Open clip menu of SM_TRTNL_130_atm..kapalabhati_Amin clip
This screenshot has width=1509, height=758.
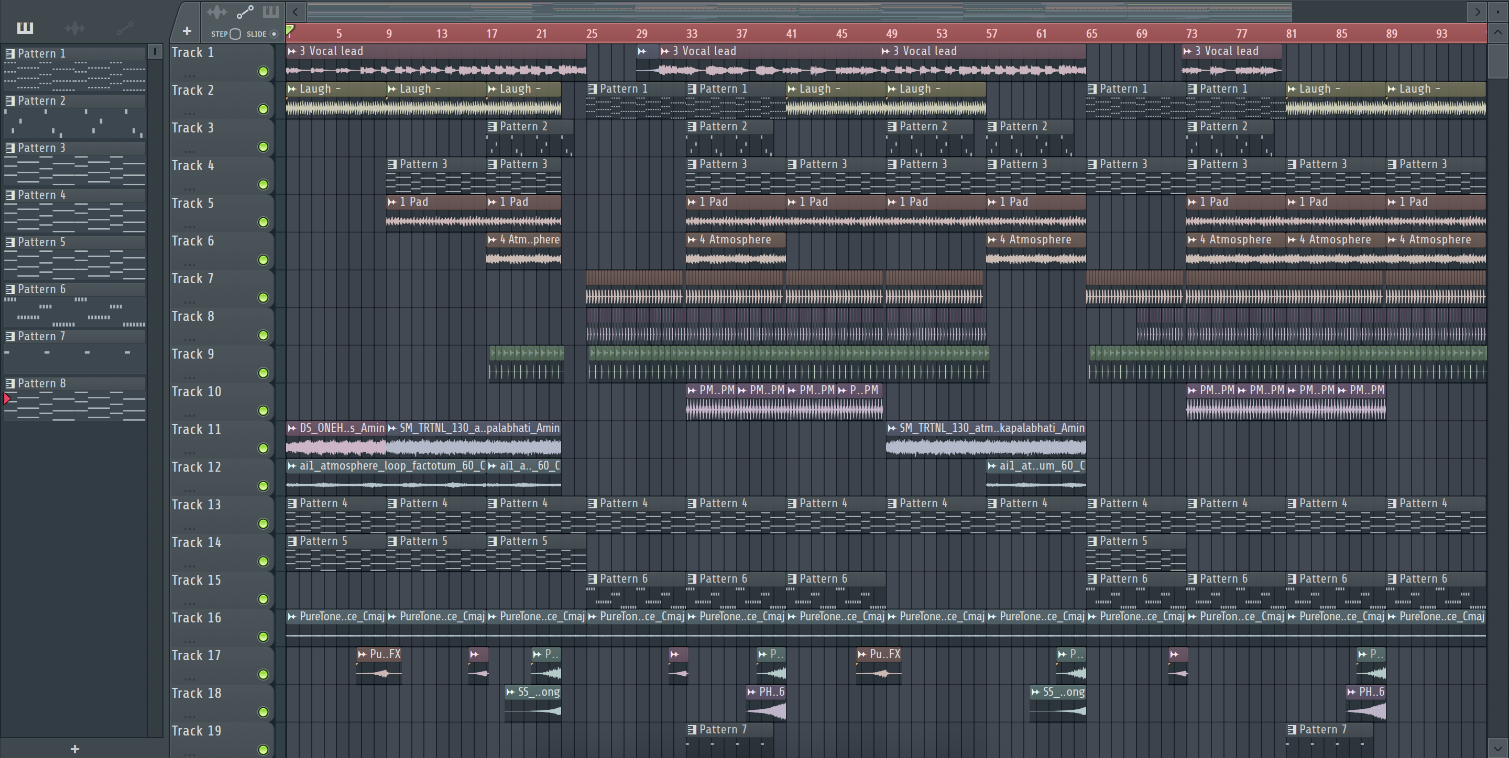(x=892, y=428)
